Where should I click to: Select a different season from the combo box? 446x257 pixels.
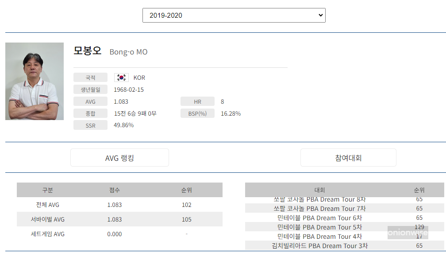(x=234, y=15)
